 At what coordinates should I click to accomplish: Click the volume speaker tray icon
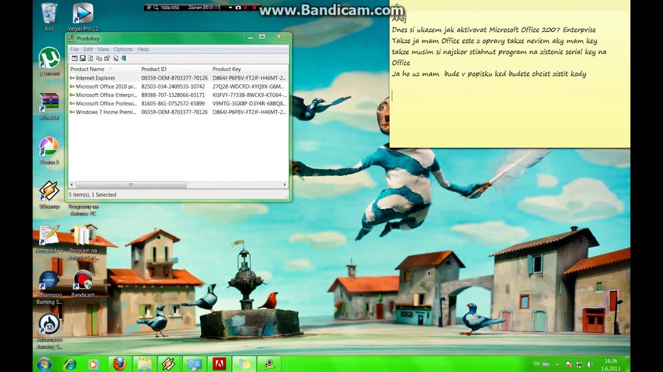[590, 365]
